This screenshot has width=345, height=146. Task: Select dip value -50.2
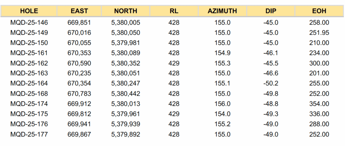coord(271,83)
